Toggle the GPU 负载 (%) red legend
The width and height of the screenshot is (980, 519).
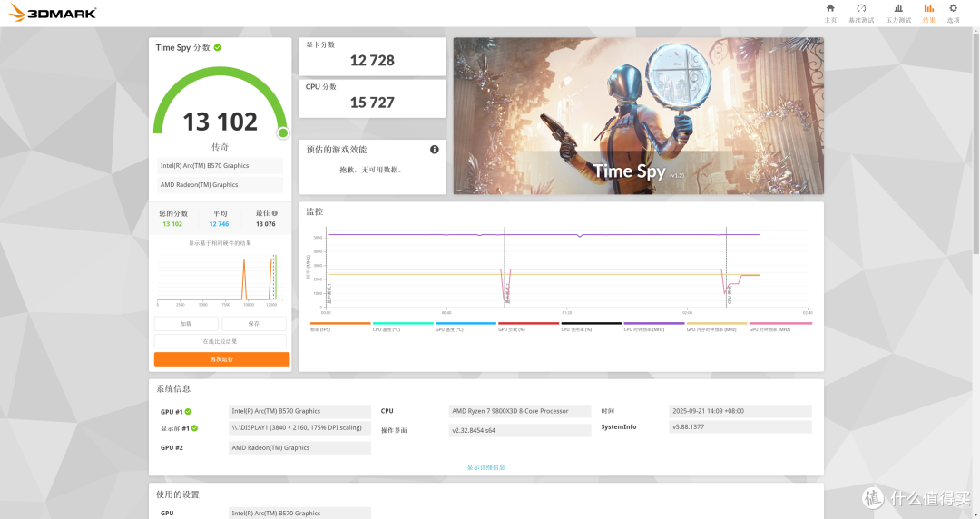pos(528,327)
